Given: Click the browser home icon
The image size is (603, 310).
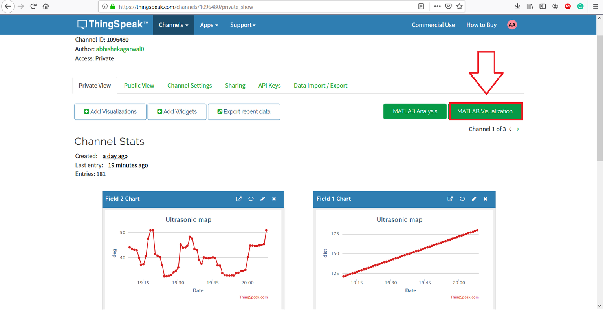Looking at the screenshot, I should [x=46, y=6].
